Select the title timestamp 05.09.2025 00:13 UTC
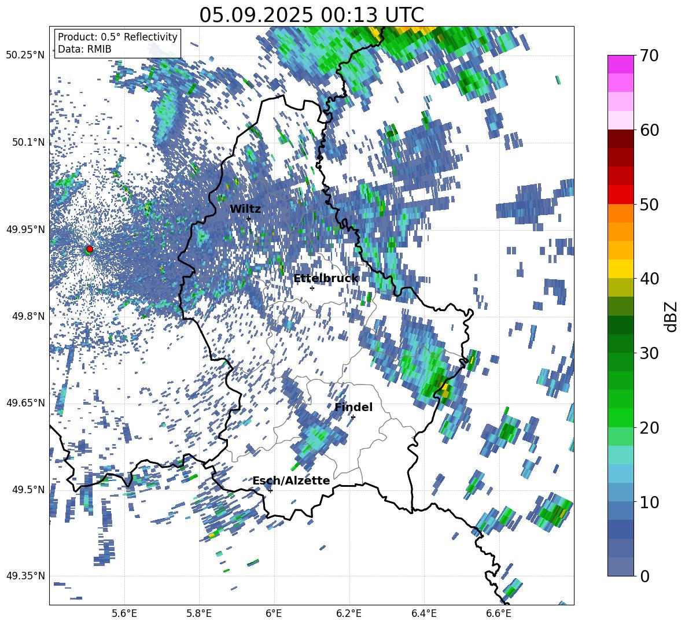This screenshot has width=685, height=625. coord(311,15)
